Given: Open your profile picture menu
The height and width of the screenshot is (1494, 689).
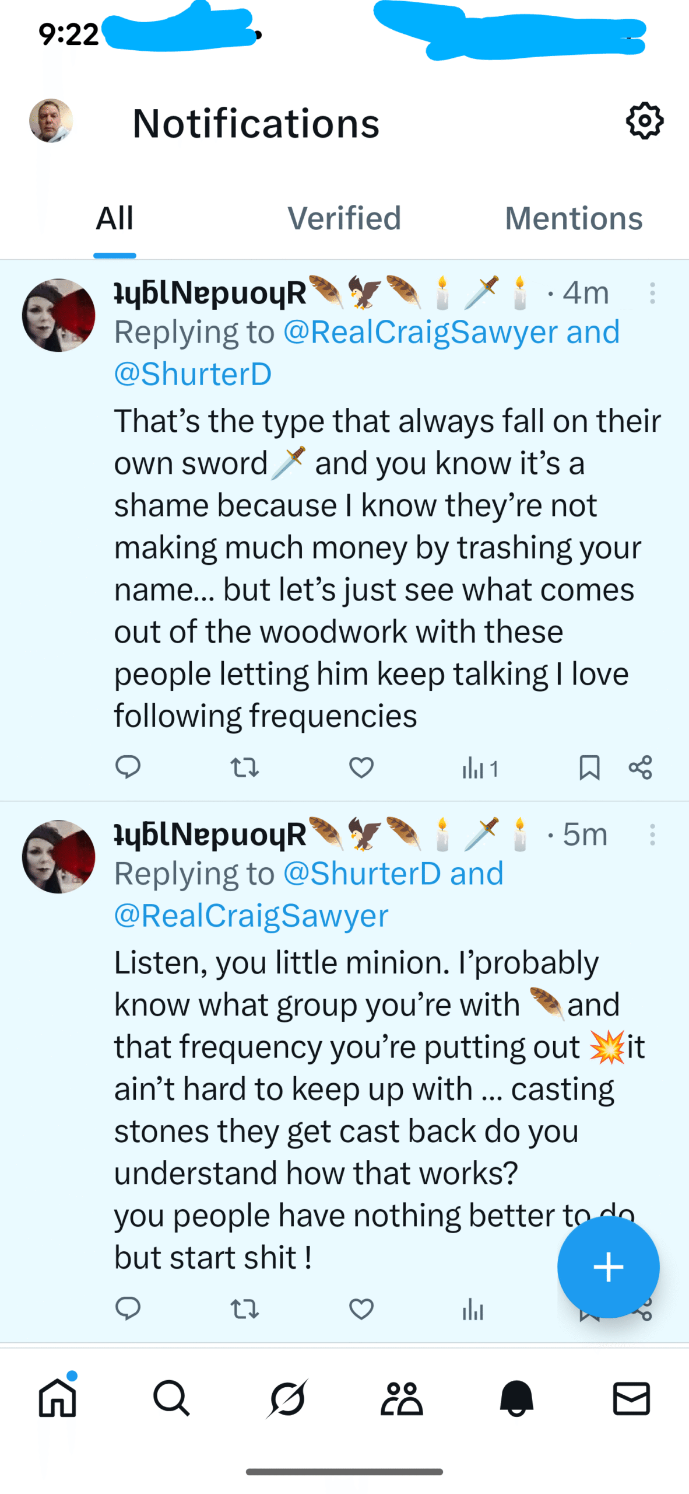Looking at the screenshot, I should point(51,121).
